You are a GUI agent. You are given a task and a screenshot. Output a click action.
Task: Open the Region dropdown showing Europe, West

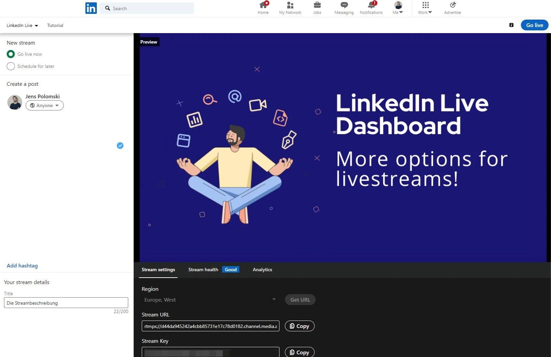coord(209,300)
